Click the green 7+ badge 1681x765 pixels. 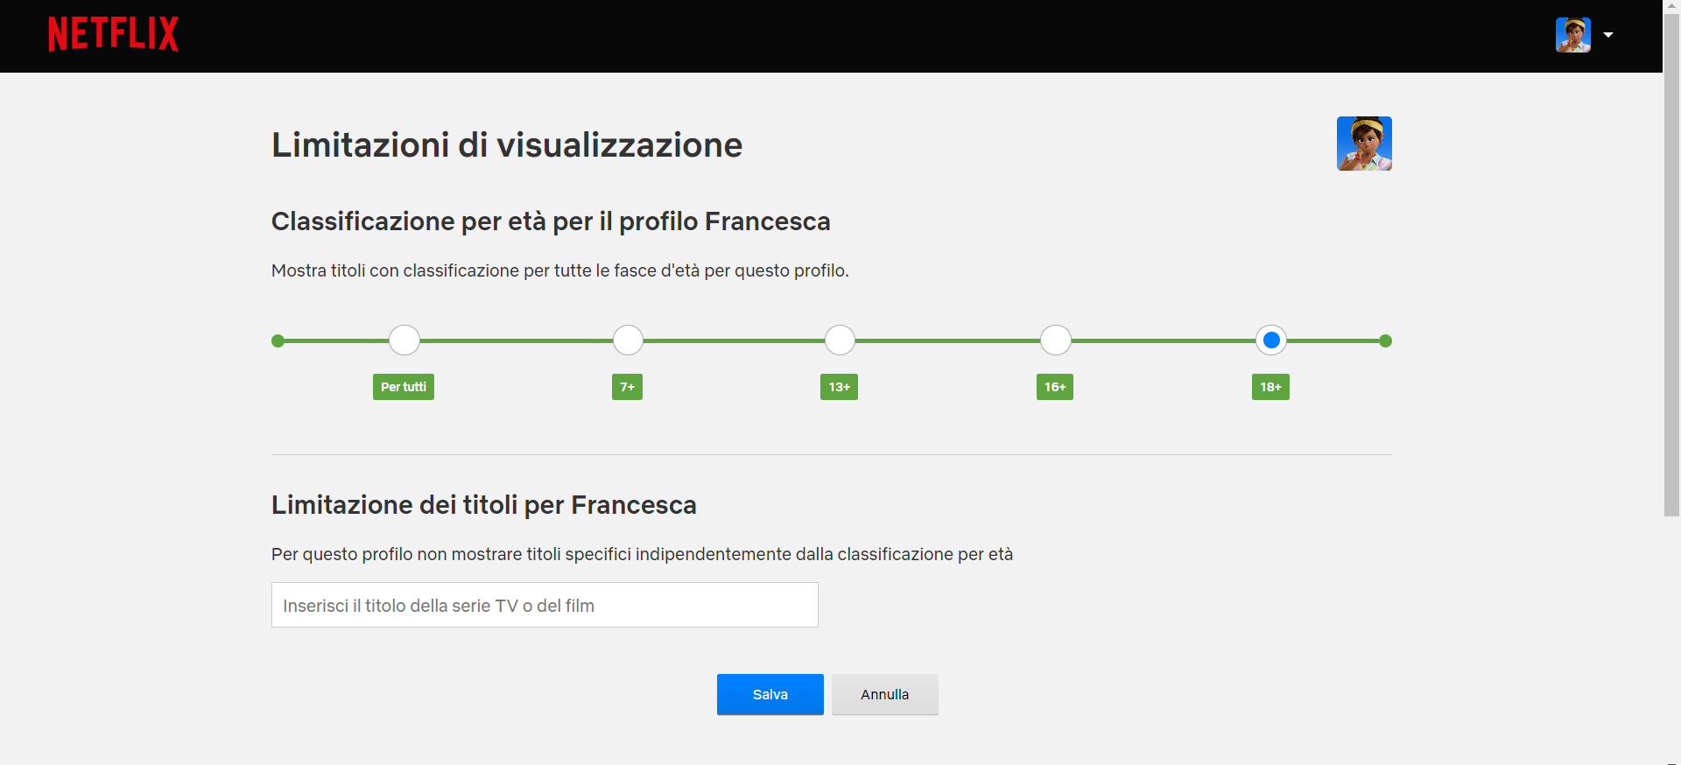(x=627, y=387)
